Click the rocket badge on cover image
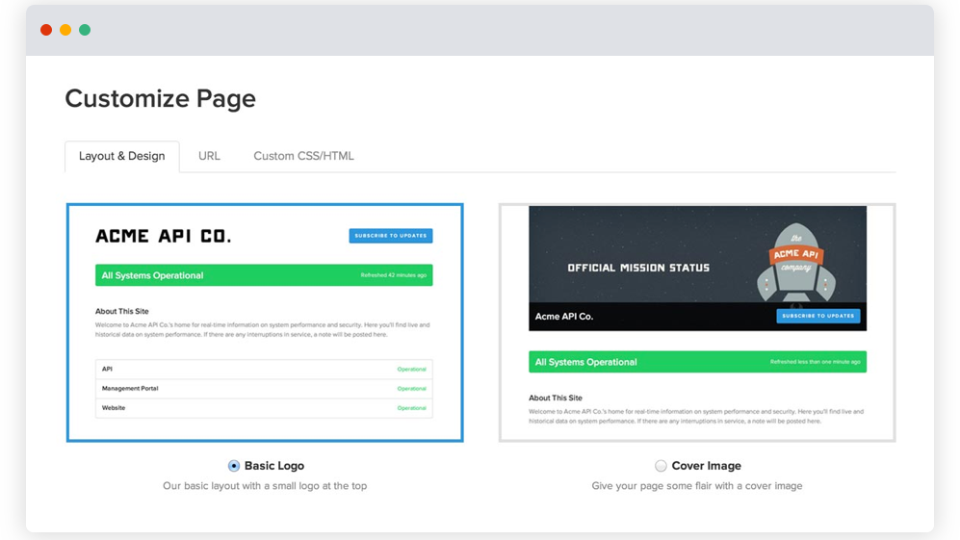The image size is (960, 540). pyautogui.click(x=796, y=259)
